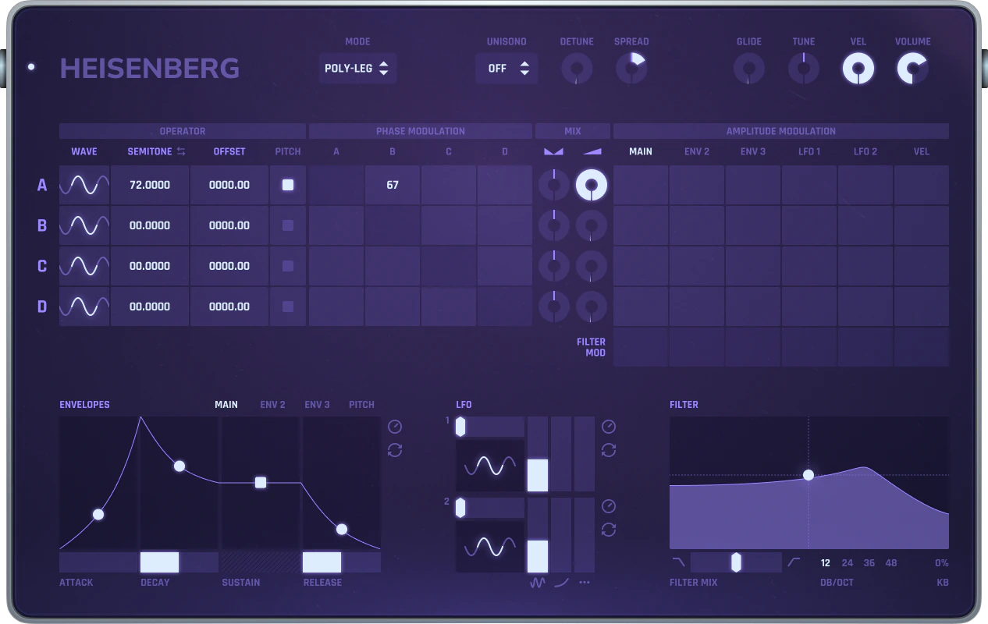The image size is (988, 624).
Task: Click the swap arrows icon beside SEMITONE
Action: (181, 151)
